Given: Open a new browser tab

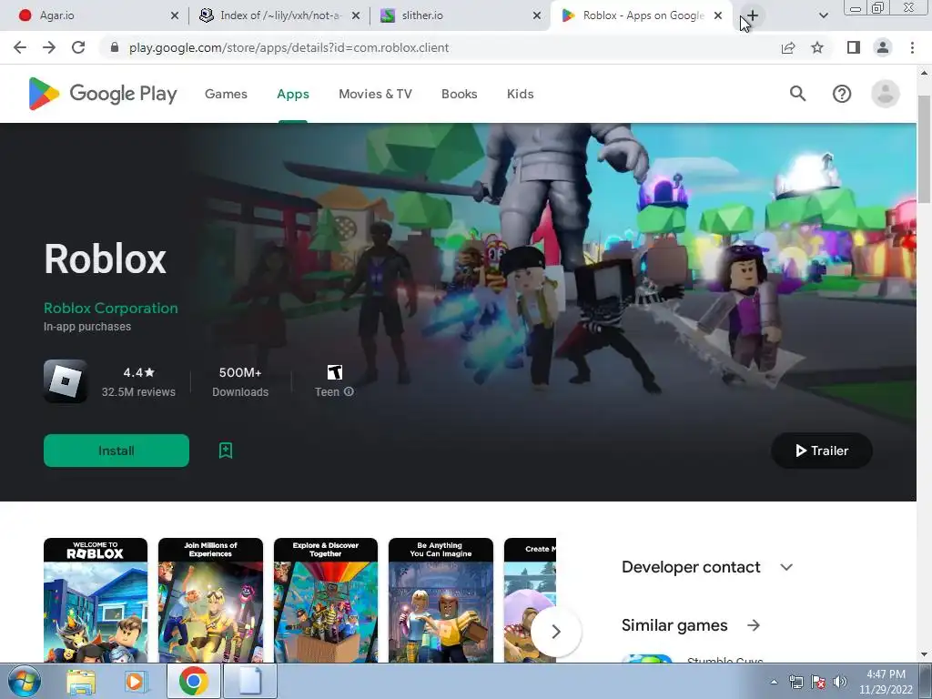Looking at the screenshot, I should (x=753, y=15).
